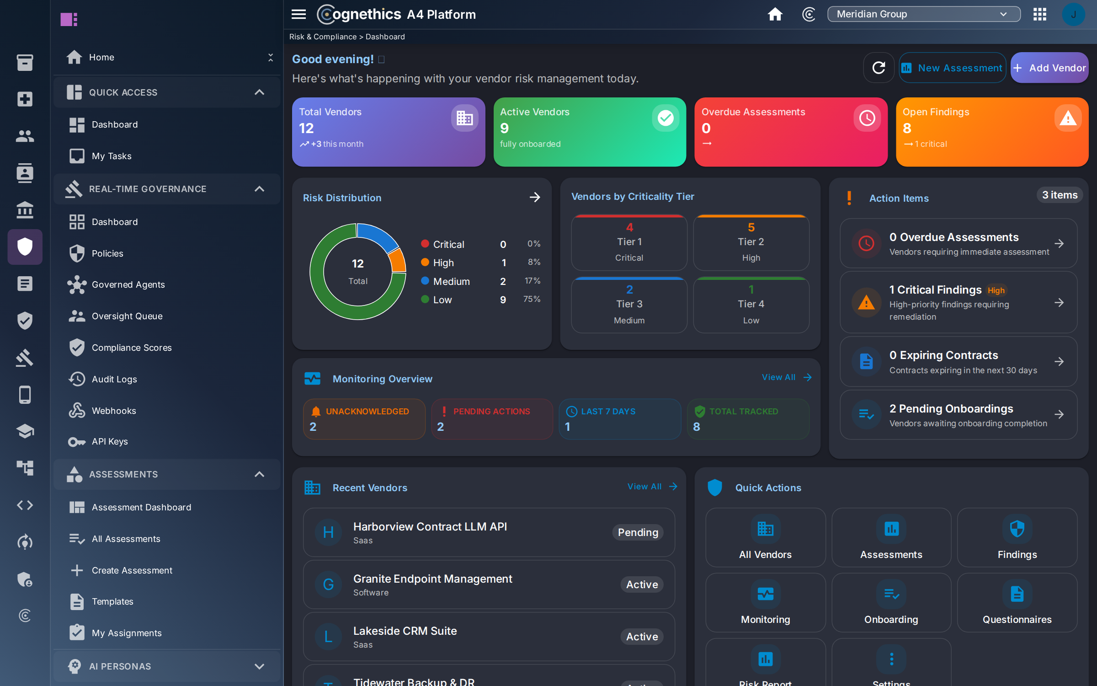Open the graduation cap rail icon
Viewport: 1097px width, 686px height.
25,431
